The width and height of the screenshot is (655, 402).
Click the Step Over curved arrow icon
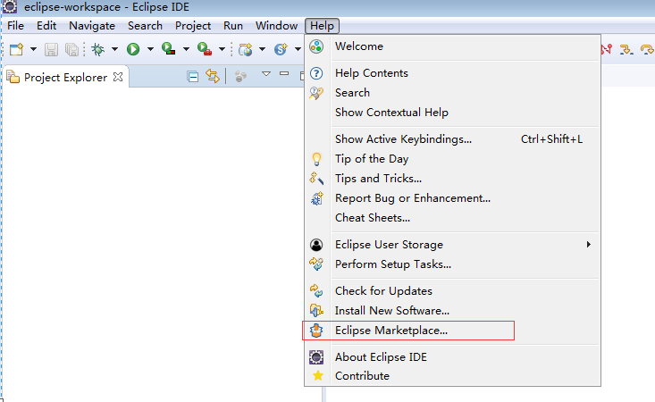[x=647, y=50]
